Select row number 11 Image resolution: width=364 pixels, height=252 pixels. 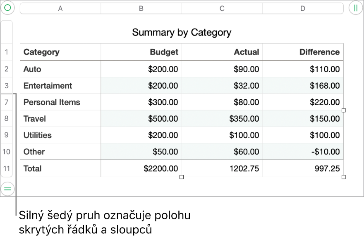pyautogui.click(x=7, y=168)
